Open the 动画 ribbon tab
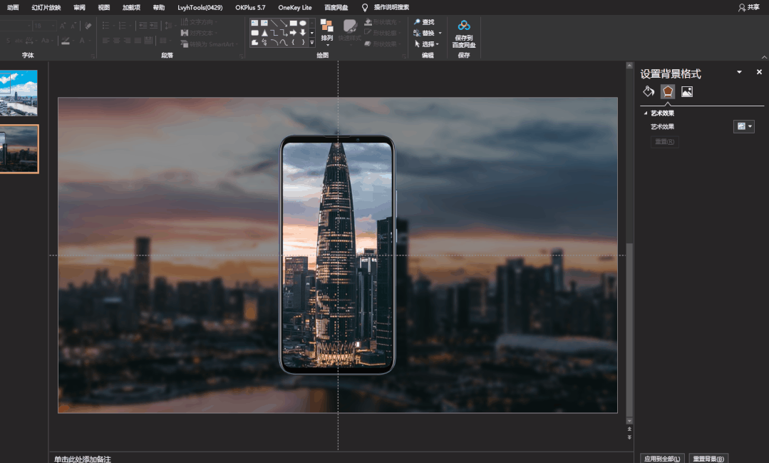Image resolution: width=769 pixels, height=463 pixels. [x=13, y=7]
